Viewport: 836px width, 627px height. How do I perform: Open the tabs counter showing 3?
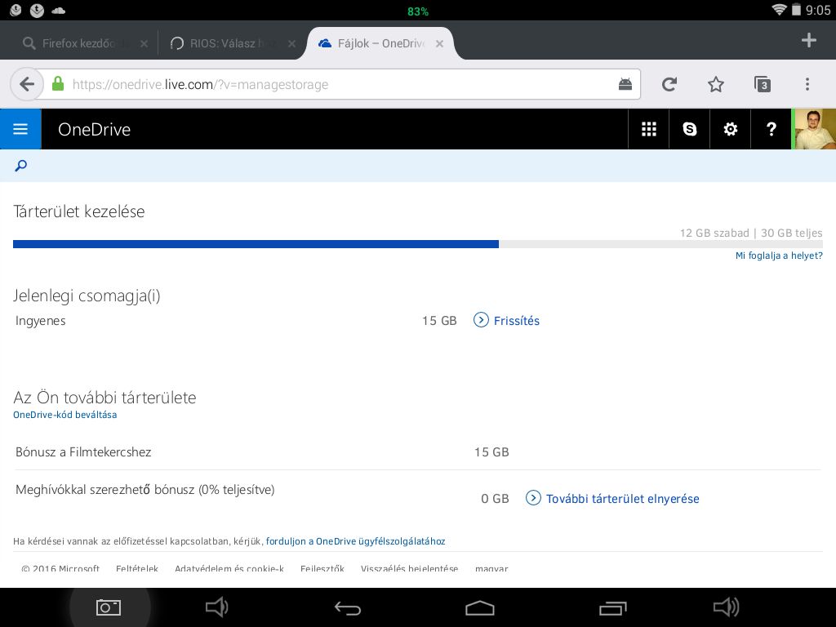point(763,84)
